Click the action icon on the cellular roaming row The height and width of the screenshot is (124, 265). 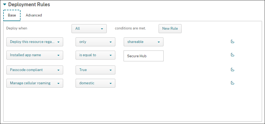click(232, 83)
